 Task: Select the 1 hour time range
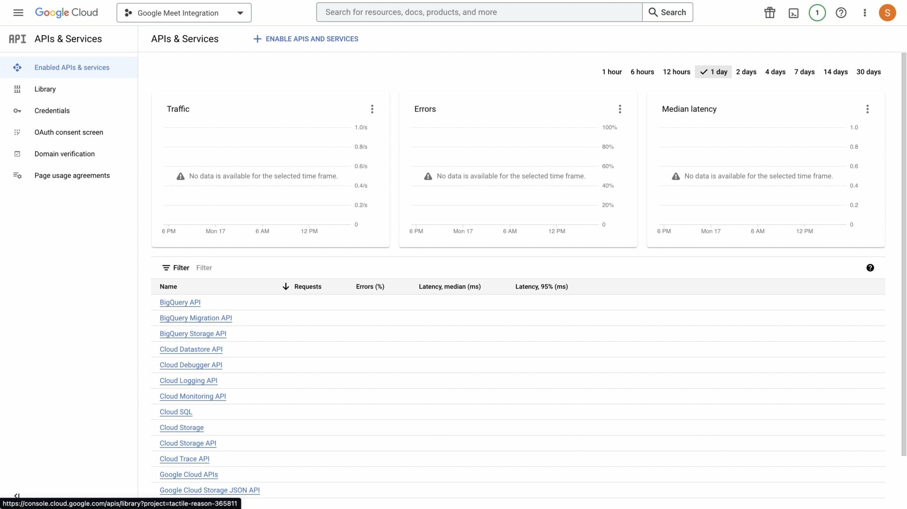click(x=612, y=72)
